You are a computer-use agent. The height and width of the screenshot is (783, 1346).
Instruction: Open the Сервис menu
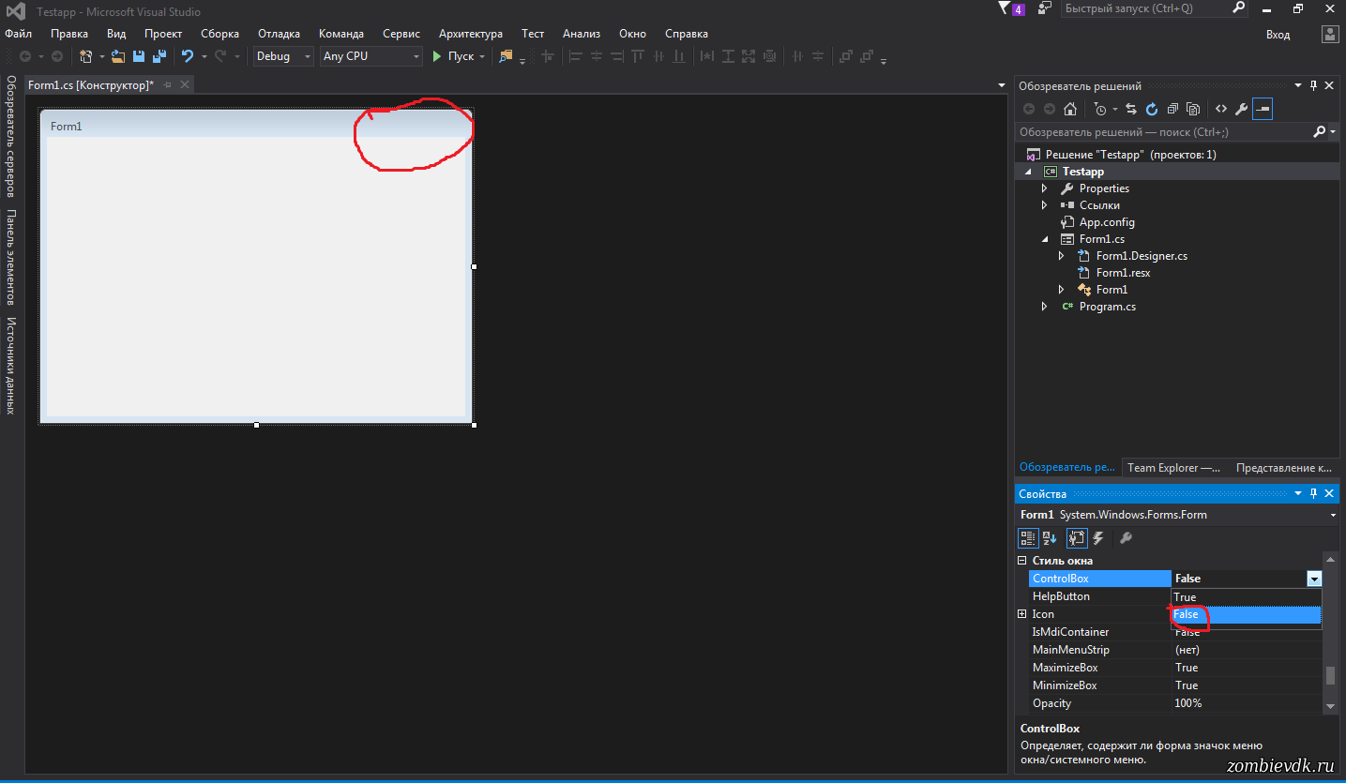click(x=401, y=34)
